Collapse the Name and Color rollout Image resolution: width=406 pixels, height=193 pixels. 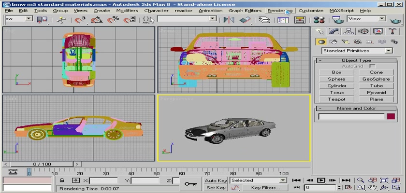356,108
